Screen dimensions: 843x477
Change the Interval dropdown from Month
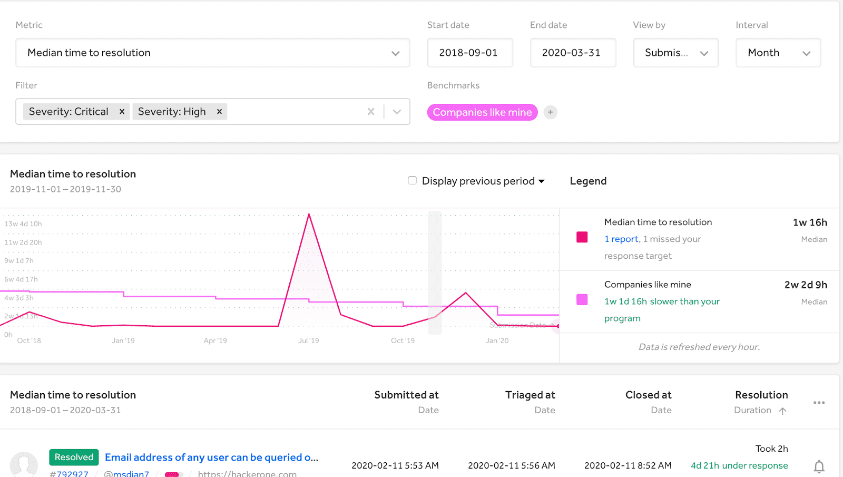778,53
